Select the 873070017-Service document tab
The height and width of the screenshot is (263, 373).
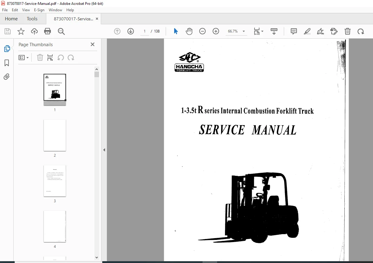point(73,19)
